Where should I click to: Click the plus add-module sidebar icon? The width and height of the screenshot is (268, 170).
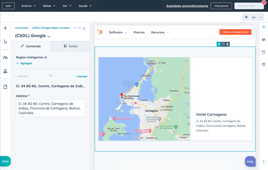point(5,28)
